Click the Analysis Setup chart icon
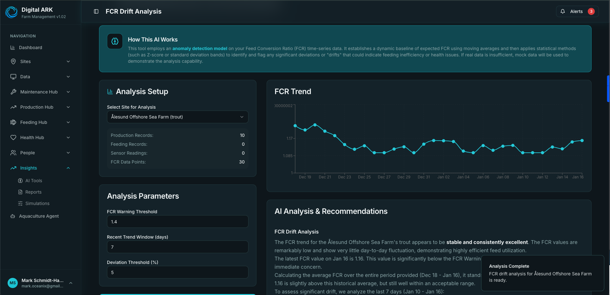 point(110,92)
